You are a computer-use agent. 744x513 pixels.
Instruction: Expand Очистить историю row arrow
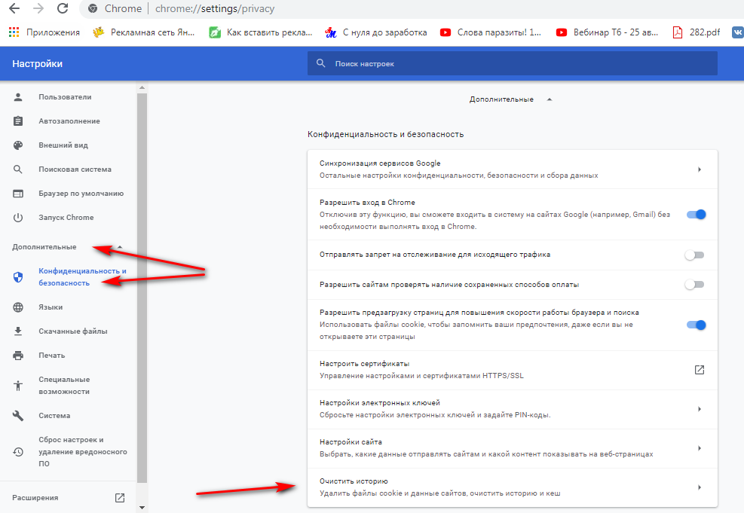click(x=699, y=487)
